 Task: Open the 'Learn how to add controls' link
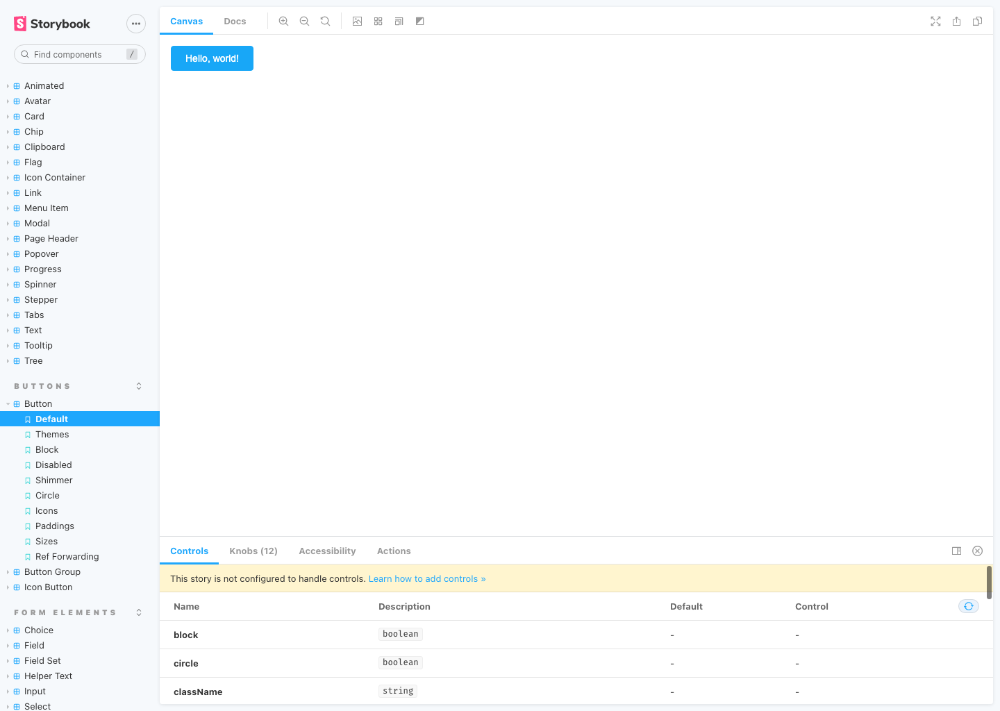427,578
